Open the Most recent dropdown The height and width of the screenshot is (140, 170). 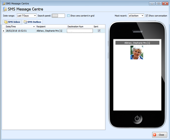coord(142,16)
